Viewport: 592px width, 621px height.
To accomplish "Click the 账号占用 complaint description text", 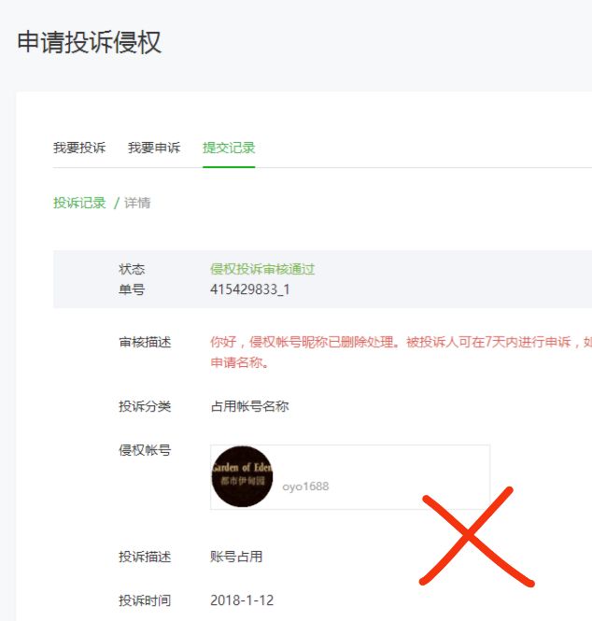I will tap(236, 557).
